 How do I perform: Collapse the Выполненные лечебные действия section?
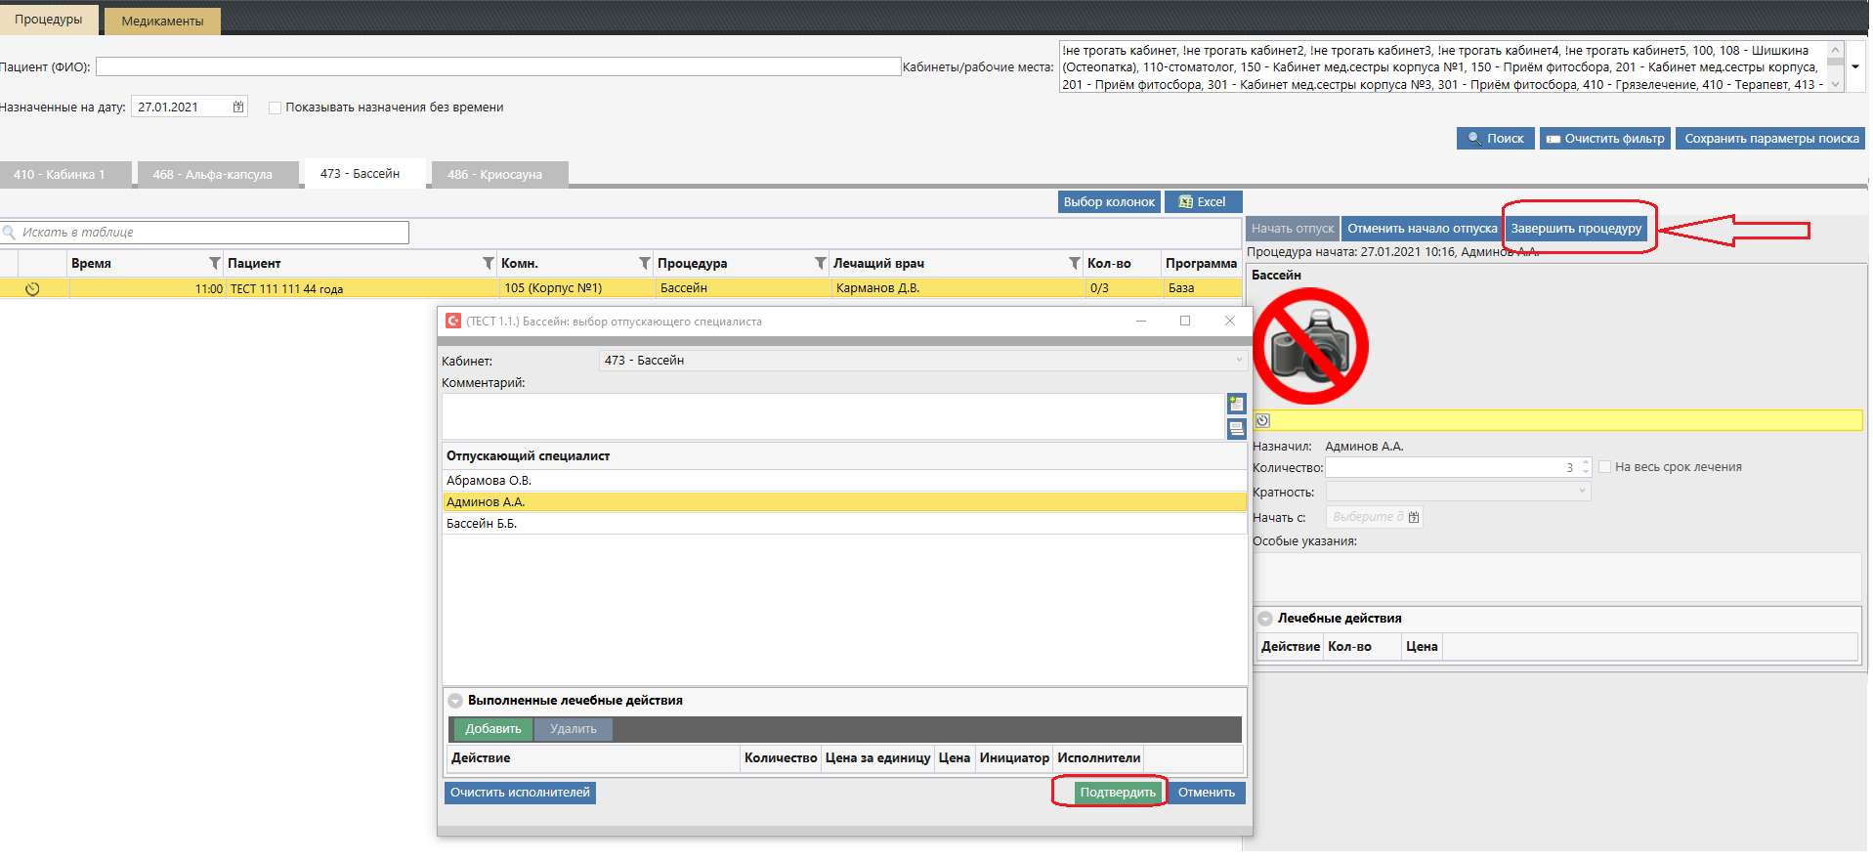click(x=455, y=701)
